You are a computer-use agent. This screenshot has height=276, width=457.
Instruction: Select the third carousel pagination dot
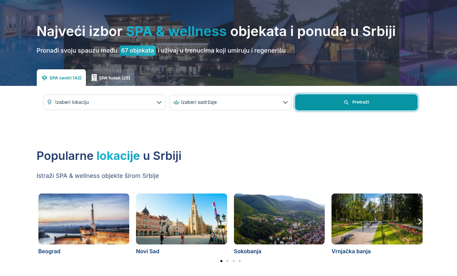tap(234, 261)
